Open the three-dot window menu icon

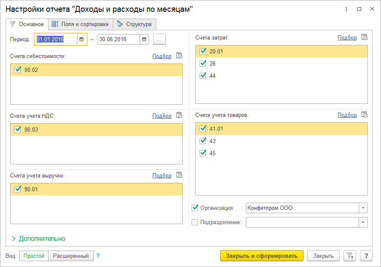pos(346,9)
